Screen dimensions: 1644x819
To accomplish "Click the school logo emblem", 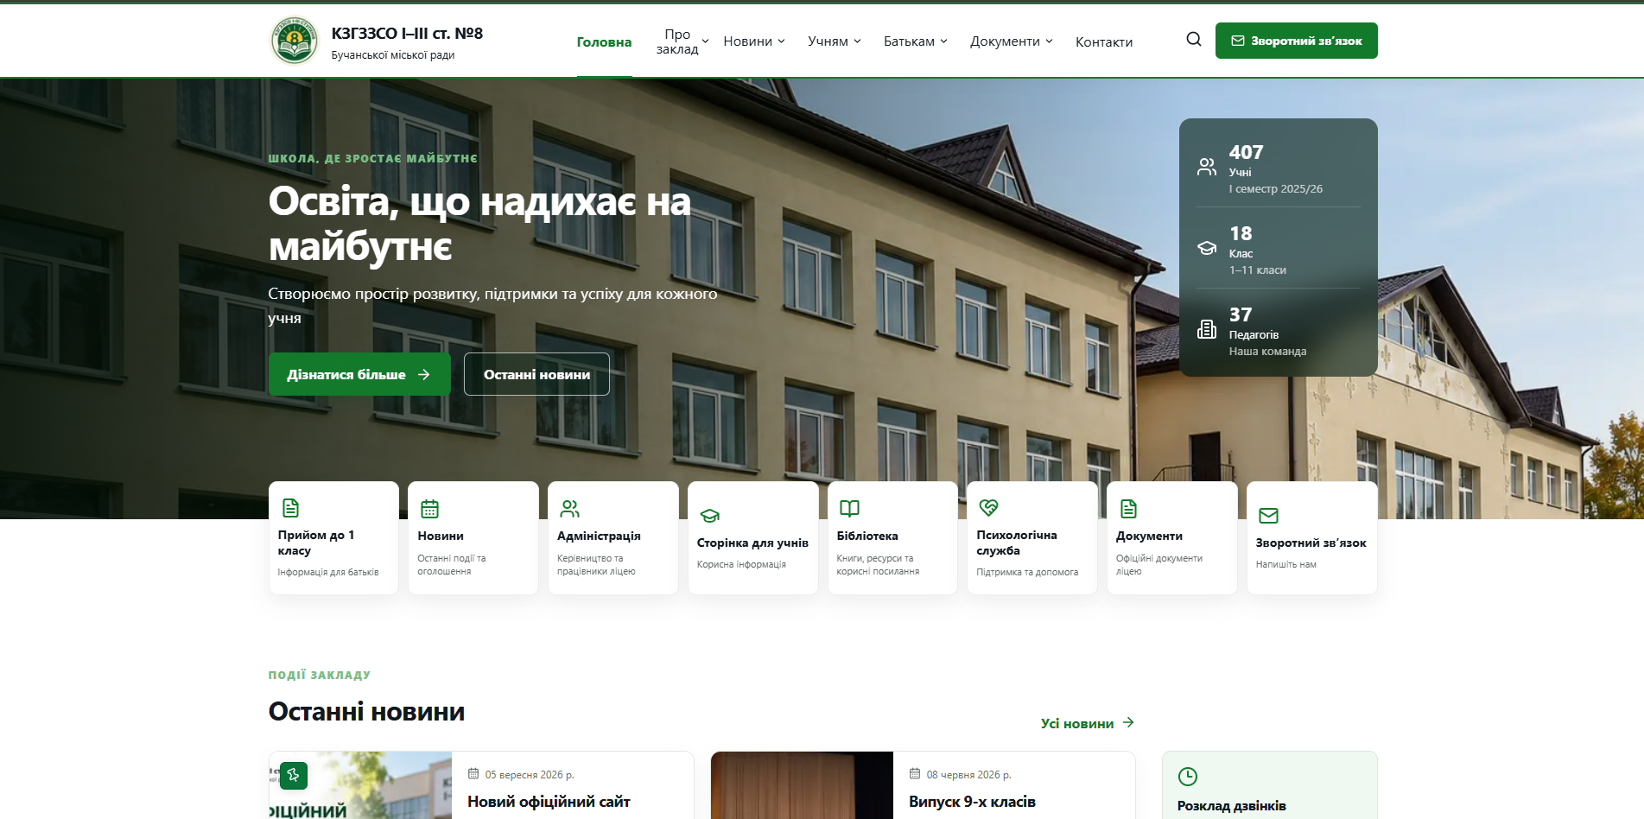I will pos(295,41).
